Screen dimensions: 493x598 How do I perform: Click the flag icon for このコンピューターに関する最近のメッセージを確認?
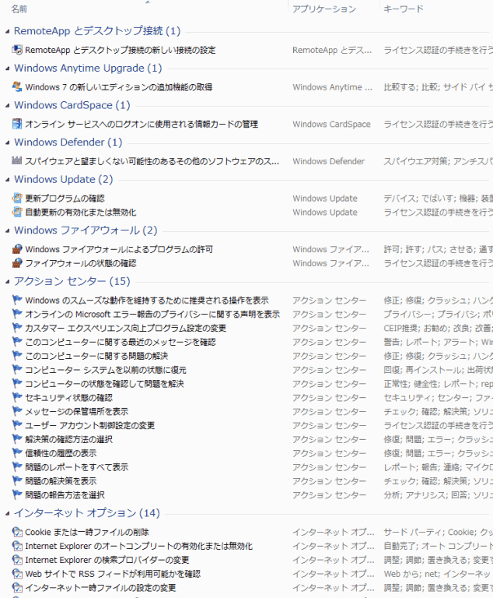coord(17,342)
